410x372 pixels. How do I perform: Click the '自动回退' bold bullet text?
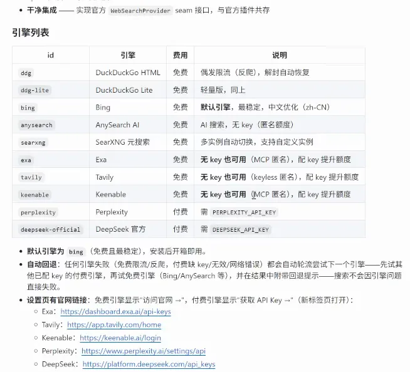(42, 264)
